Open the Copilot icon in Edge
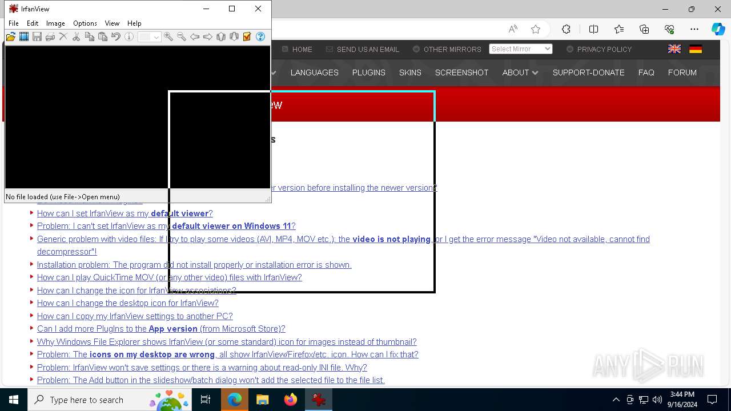The image size is (731, 411). click(718, 29)
